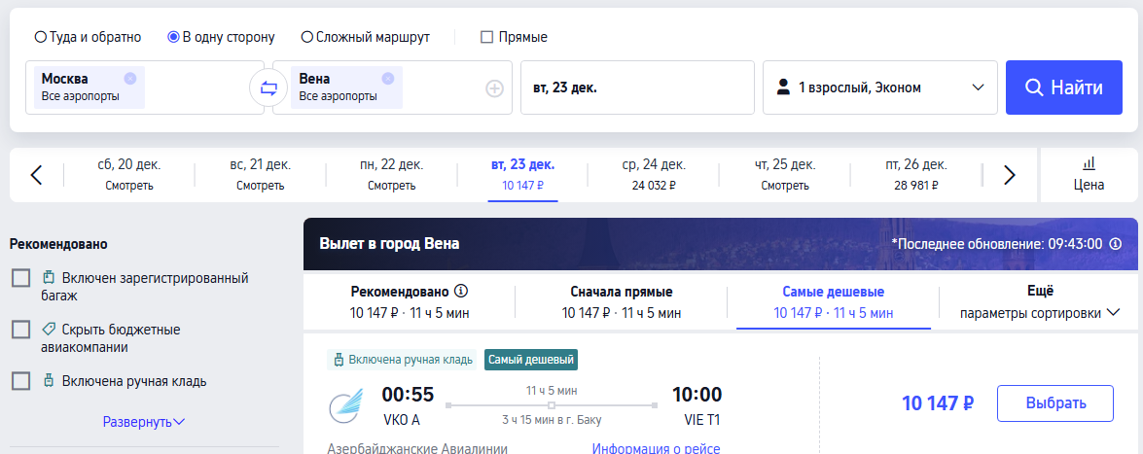
Task: Swap origin and destination cities icon
Action: (x=268, y=88)
